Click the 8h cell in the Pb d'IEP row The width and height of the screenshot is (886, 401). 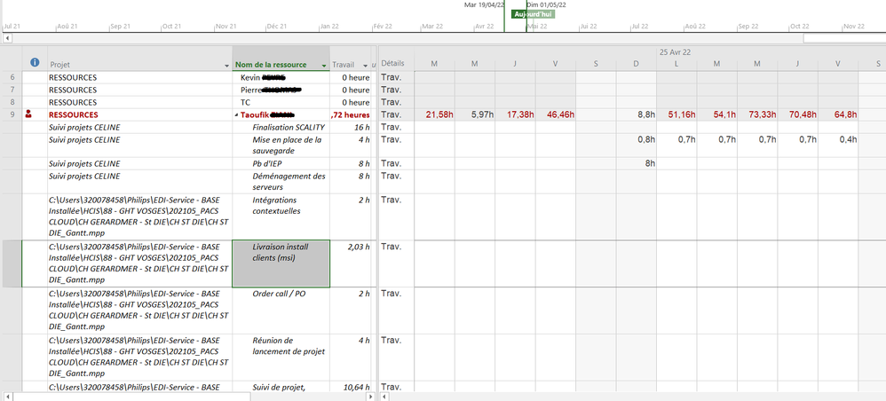pos(637,164)
